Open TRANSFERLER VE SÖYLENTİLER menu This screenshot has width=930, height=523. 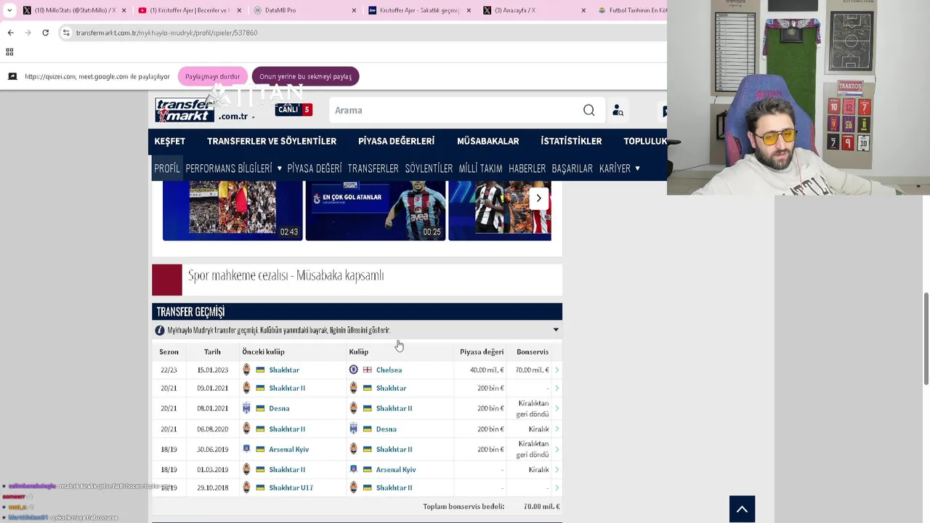[x=272, y=141]
